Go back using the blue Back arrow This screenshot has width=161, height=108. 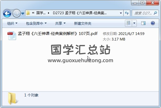pyautogui.click(x=7, y=13)
